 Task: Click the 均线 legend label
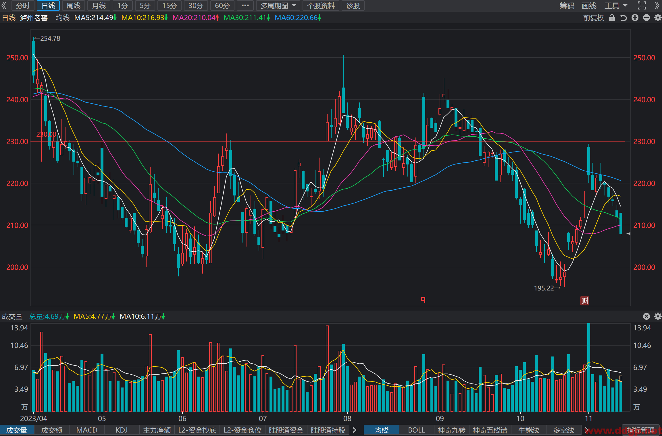[x=63, y=18]
